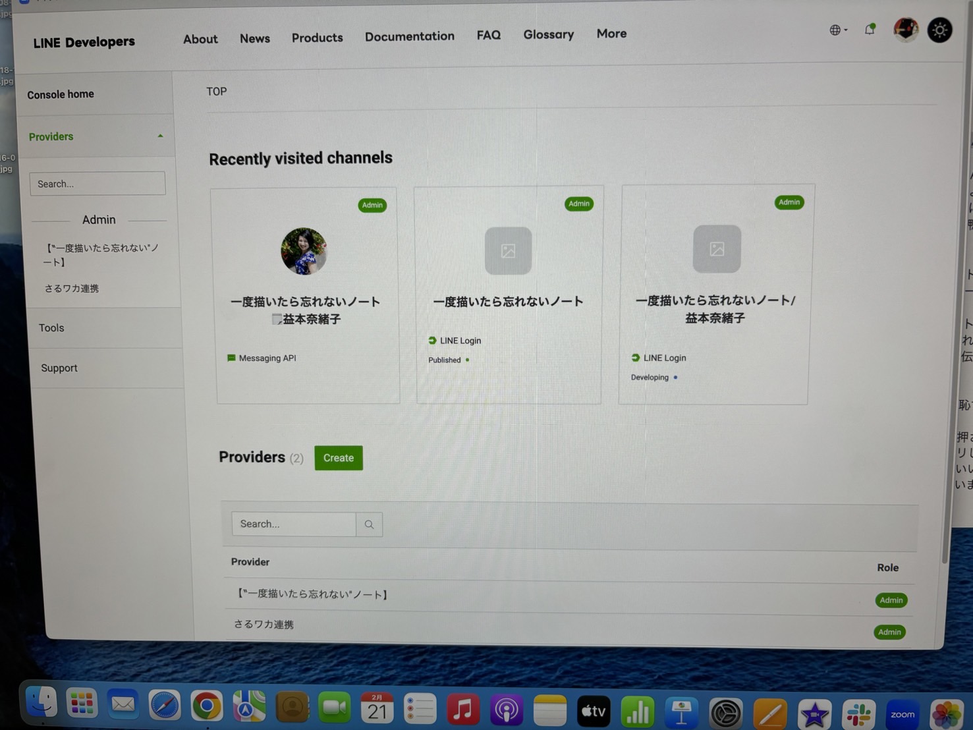Select Console home in sidebar
The height and width of the screenshot is (730, 973).
[x=61, y=94]
